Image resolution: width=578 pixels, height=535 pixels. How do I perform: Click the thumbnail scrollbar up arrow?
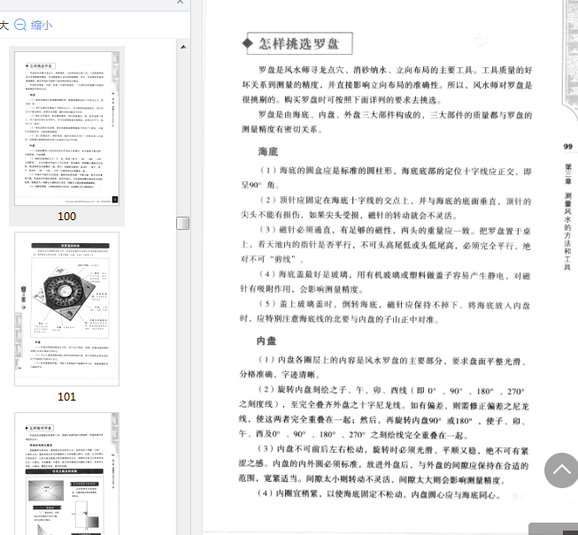tap(183, 47)
